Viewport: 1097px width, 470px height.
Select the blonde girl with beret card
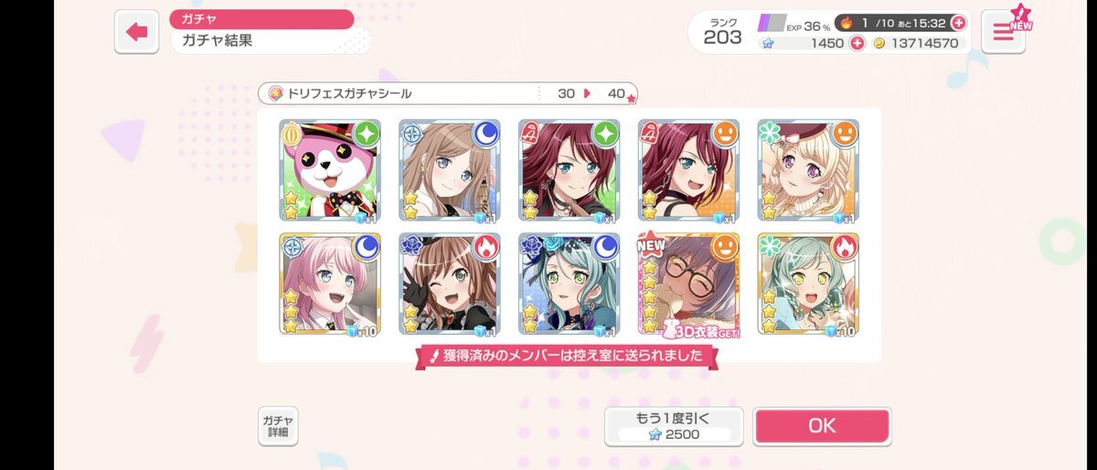click(808, 171)
